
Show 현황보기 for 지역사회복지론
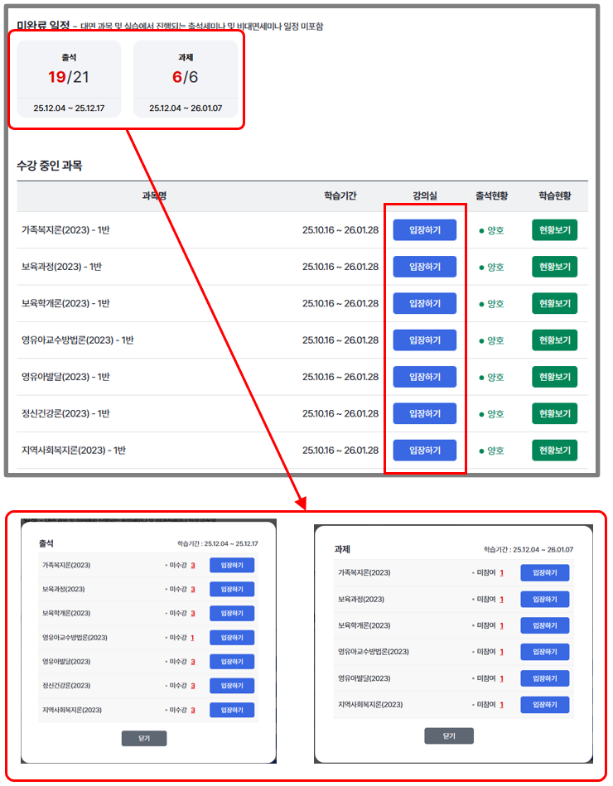[x=554, y=450]
